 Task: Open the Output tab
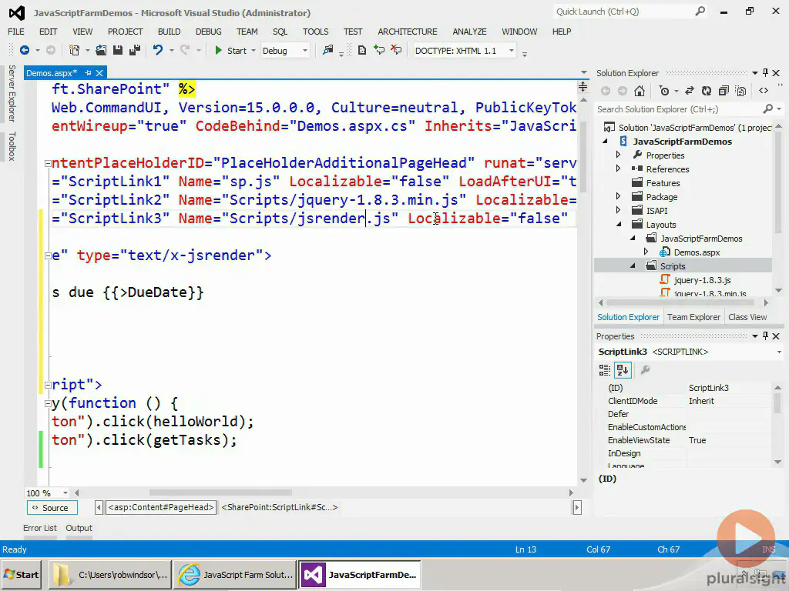tap(79, 528)
